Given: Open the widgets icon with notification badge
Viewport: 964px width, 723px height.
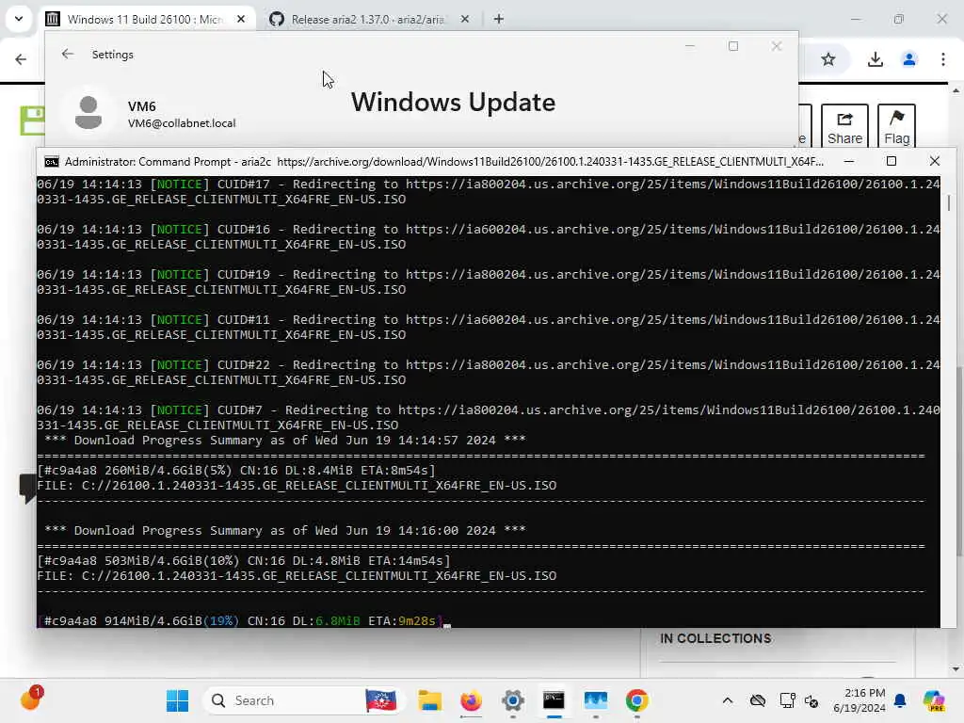Looking at the screenshot, I should tap(30, 699).
